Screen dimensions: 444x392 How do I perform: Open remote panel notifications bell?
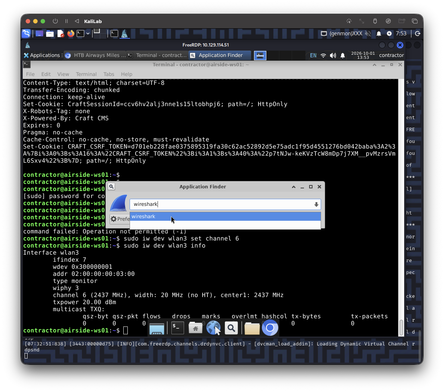pos(343,55)
